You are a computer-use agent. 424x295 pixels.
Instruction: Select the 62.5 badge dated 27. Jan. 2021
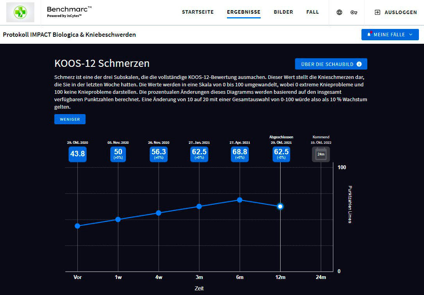click(199, 154)
